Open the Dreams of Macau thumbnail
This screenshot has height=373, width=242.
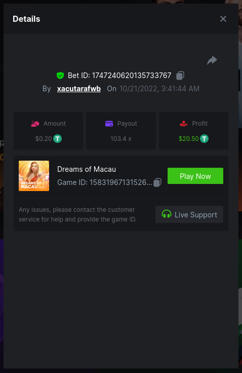[x=34, y=176]
